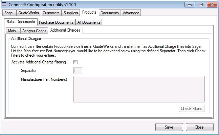Save the configuration
The image size is (219, 135).
[169, 127]
